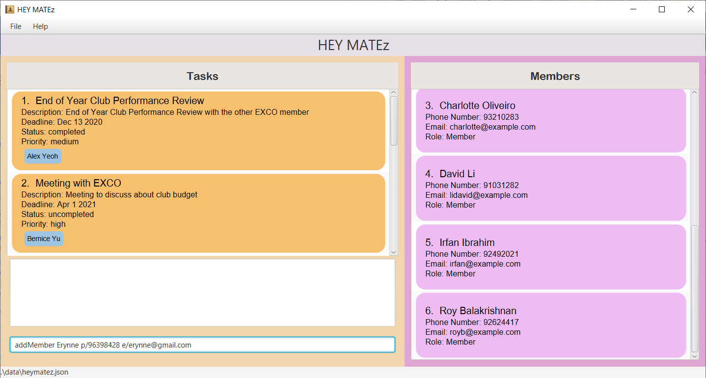
Task: Click email lidavid@example.com
Action: [x=489, y=195]
